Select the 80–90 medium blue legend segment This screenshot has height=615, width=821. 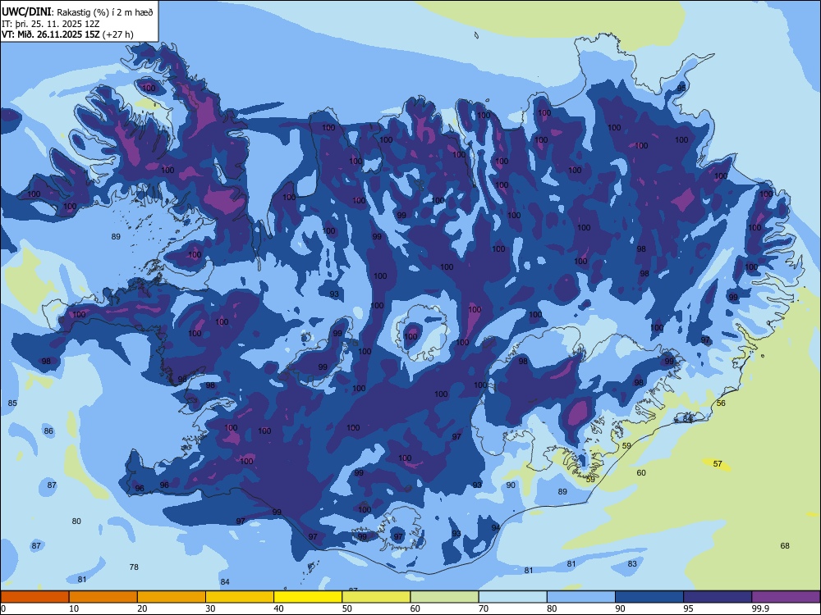(581, 597)
